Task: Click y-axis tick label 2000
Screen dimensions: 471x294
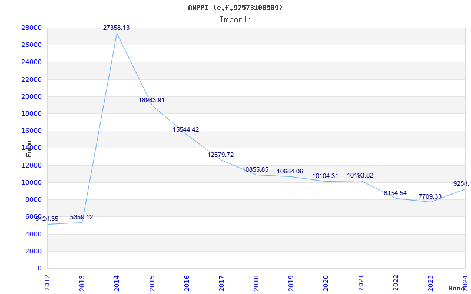Action: click(34, 251)
